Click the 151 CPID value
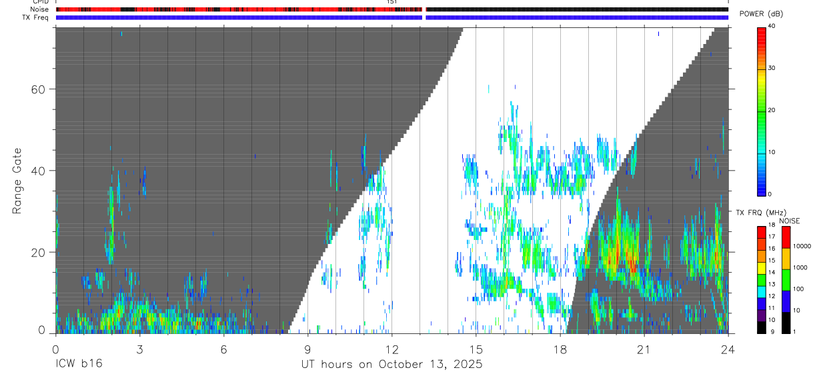Viewport: 819px width, 378px height. click(392, 2)
